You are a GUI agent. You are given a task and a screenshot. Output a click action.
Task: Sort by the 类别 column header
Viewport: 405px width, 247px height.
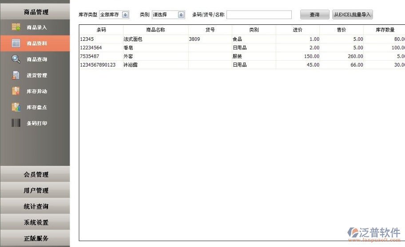click(254, 30)
